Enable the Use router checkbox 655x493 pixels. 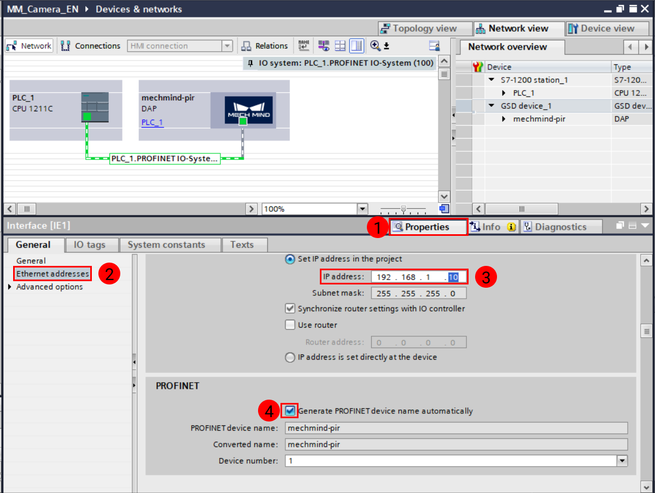click(x=290, y=325)
